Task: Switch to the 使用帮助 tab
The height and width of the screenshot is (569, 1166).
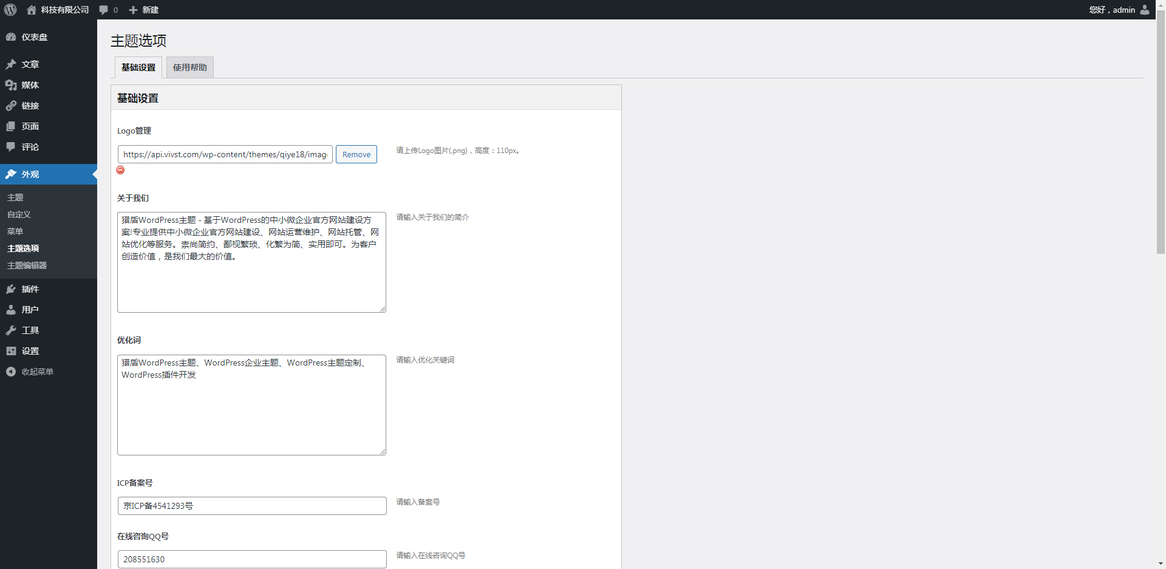Action: pyautogui.click(x=190, y=67)
